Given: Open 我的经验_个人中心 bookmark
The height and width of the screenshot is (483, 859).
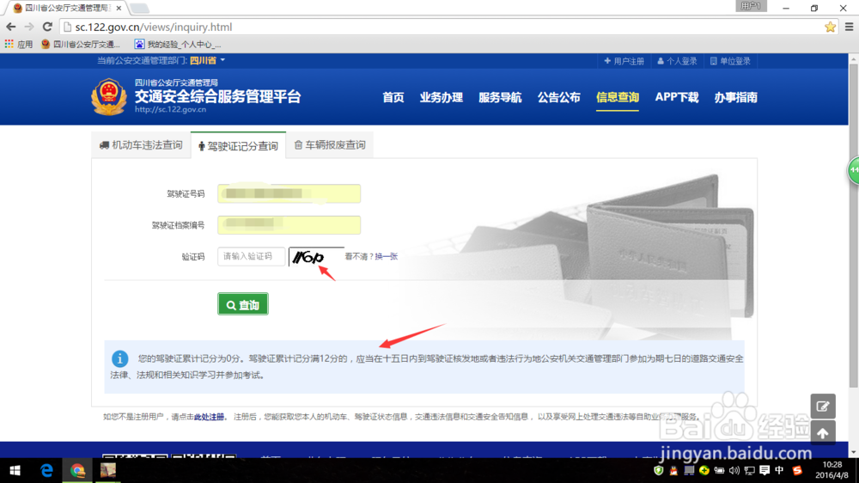Looking at the screenshot, I should (178, 45).
